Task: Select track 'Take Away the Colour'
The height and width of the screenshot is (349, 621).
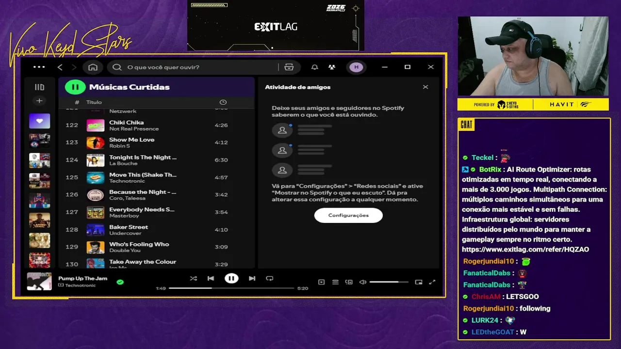Action: tap(143, 262)
